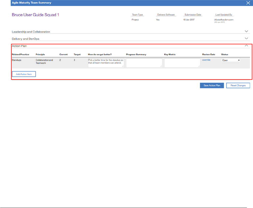Click the Progress Summary text area

pyautogui.click(x=144, y=63)
